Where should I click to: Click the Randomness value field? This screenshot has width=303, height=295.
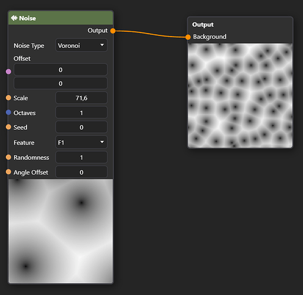[82, 158]
